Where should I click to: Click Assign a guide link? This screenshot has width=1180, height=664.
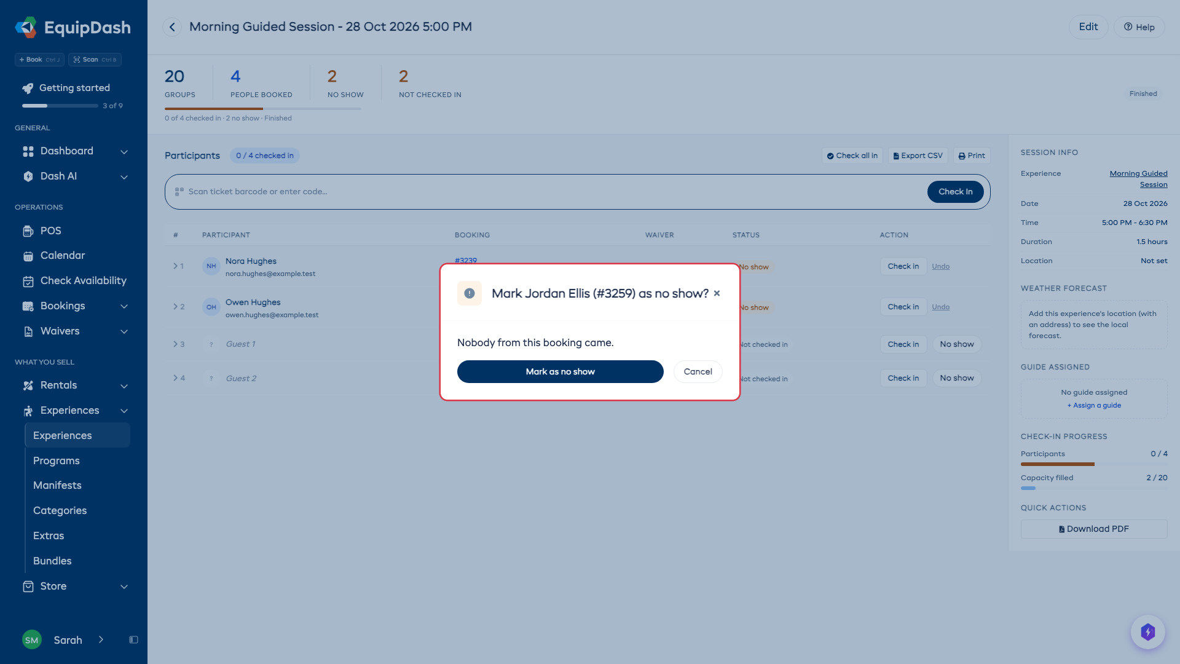[x=1094, y=405]
